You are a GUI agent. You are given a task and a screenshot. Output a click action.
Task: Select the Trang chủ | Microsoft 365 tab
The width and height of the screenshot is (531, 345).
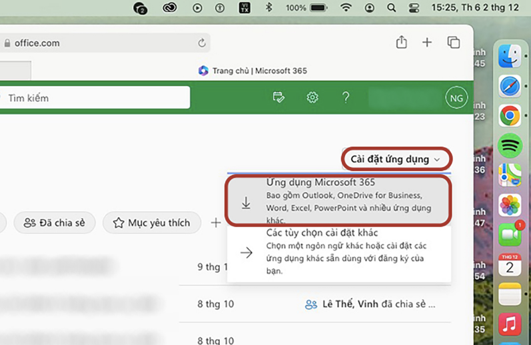pos(253,71)
